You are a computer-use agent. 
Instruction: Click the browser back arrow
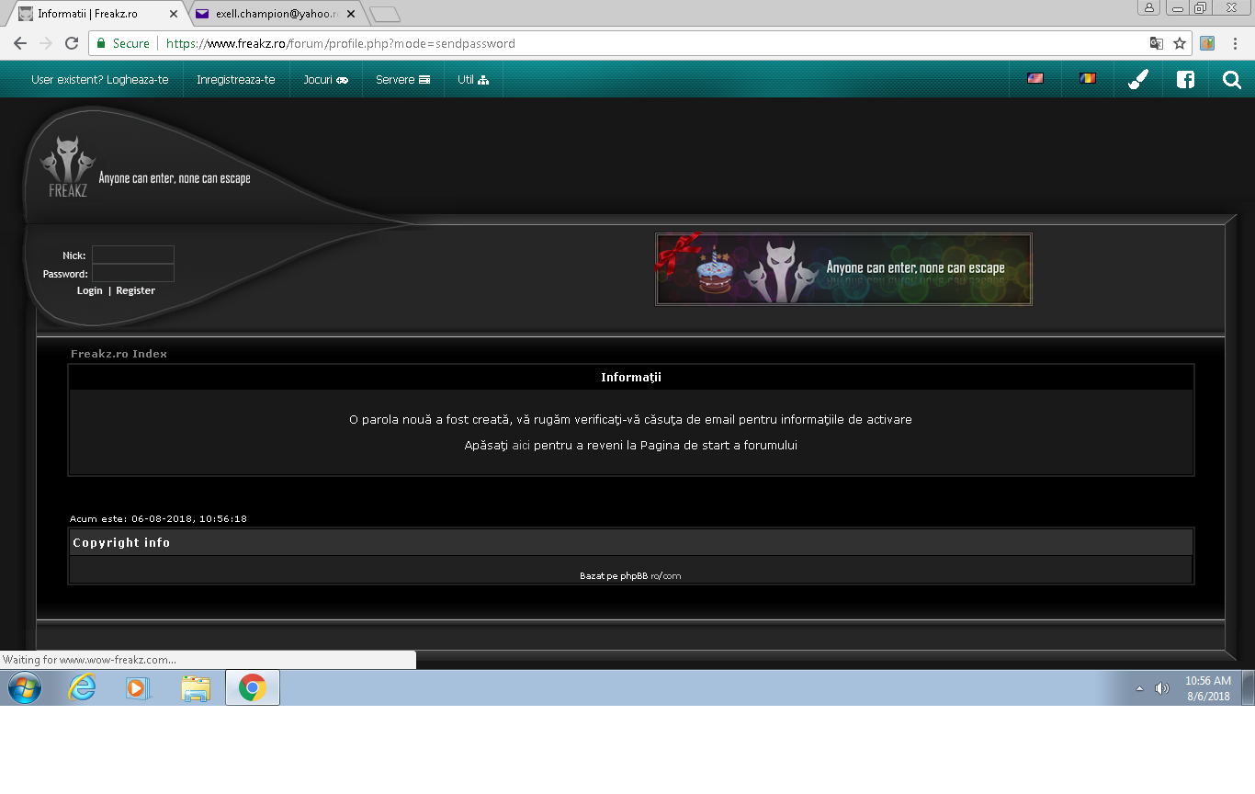tap(20, 43)
